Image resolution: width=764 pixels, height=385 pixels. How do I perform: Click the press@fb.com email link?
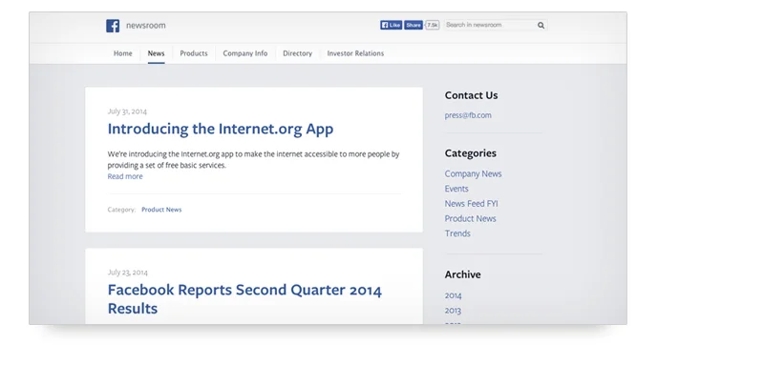(468, 115)
